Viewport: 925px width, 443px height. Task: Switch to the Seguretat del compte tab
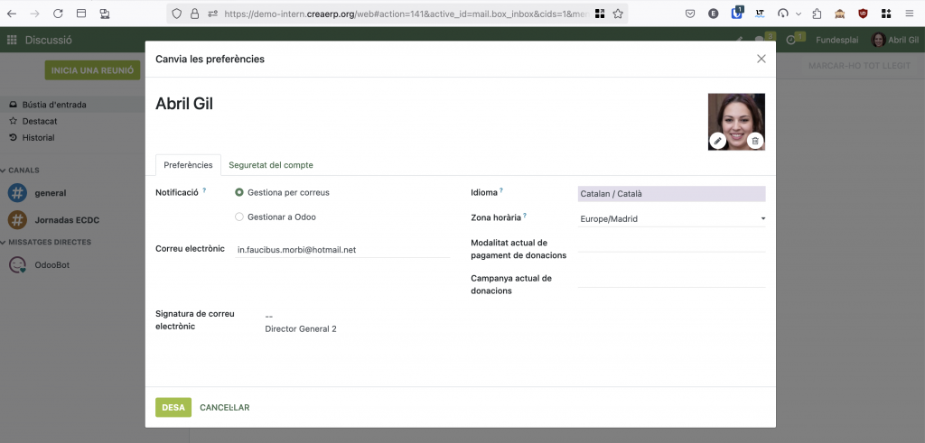[x=270, y=165]
